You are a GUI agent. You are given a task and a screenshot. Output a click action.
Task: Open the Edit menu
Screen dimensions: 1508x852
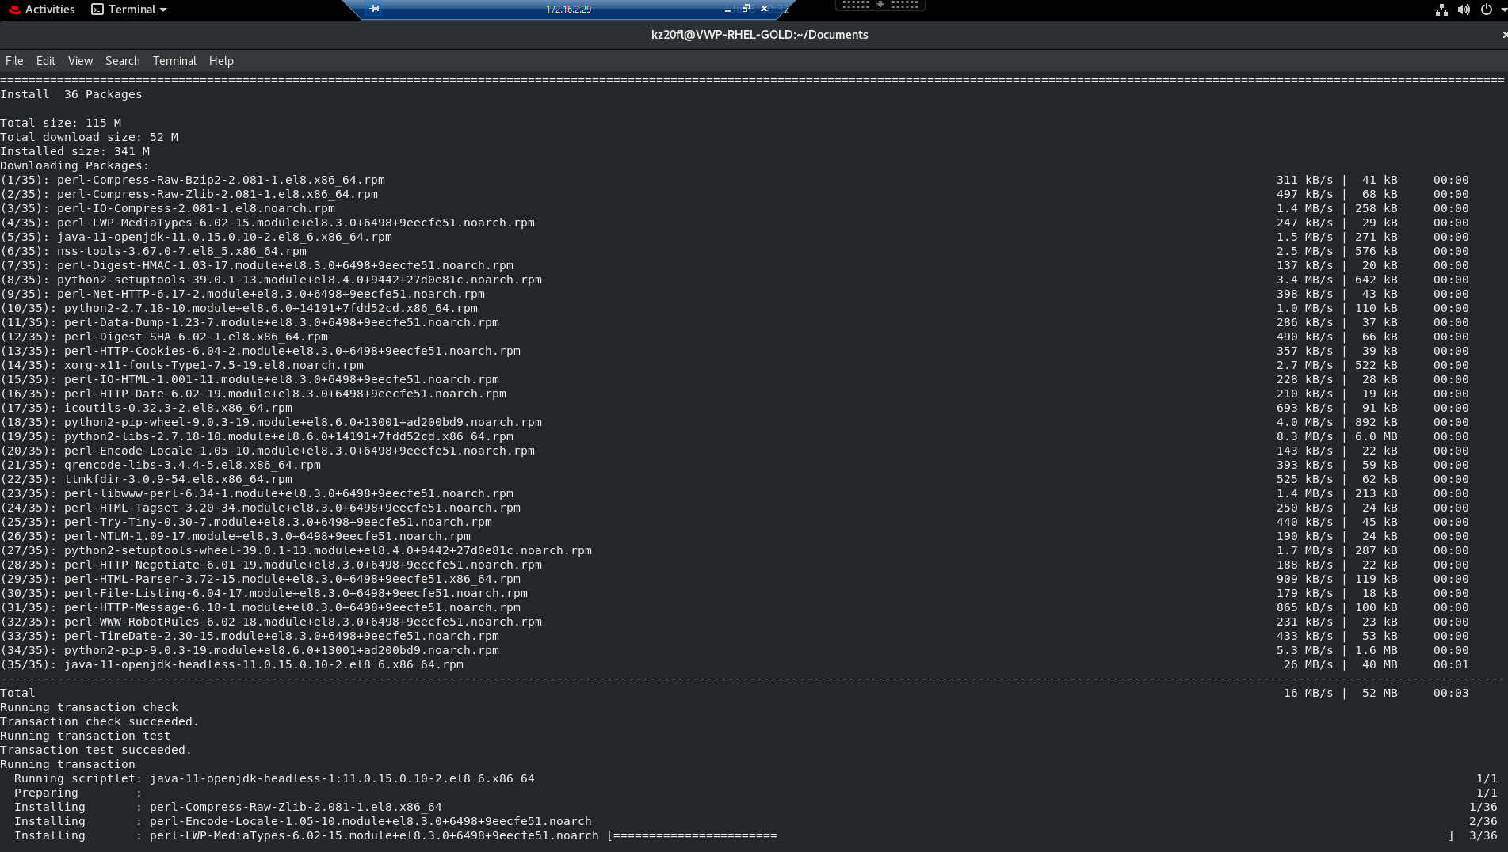point(46,61)
